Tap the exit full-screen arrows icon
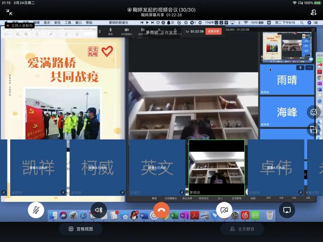This screenshot has width=323, height=242. (x=9, y=12)
